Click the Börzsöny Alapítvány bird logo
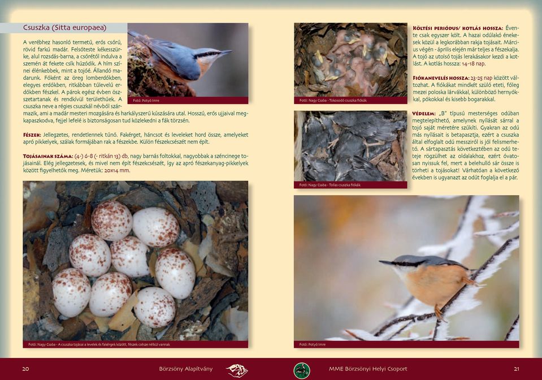The image size is (542, 380). pyautogui.click(x=237, y=370)
